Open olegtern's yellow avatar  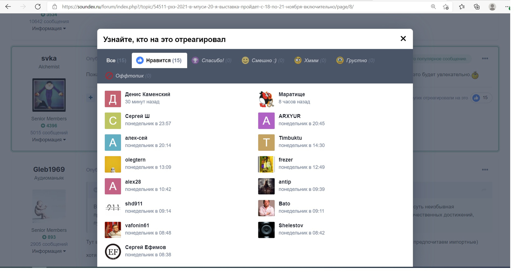[x=113, y=164]
